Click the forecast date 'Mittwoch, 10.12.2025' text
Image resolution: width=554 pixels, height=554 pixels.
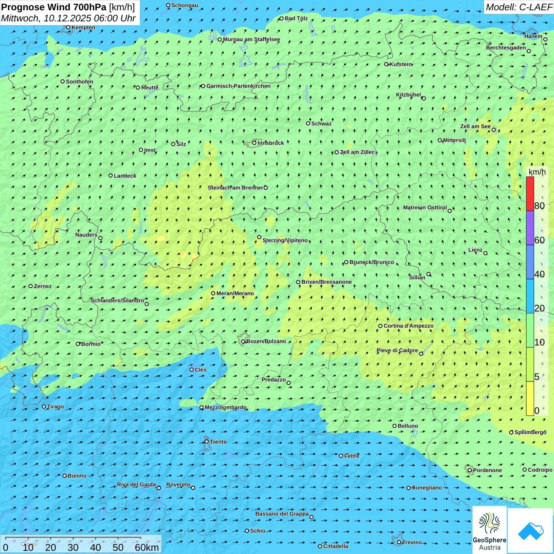click(x=46, y=18)
